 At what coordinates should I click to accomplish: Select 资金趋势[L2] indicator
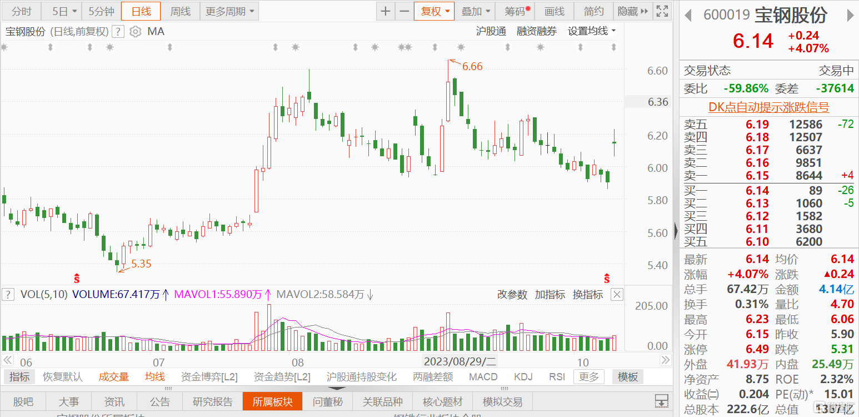[x=282, y=377]
